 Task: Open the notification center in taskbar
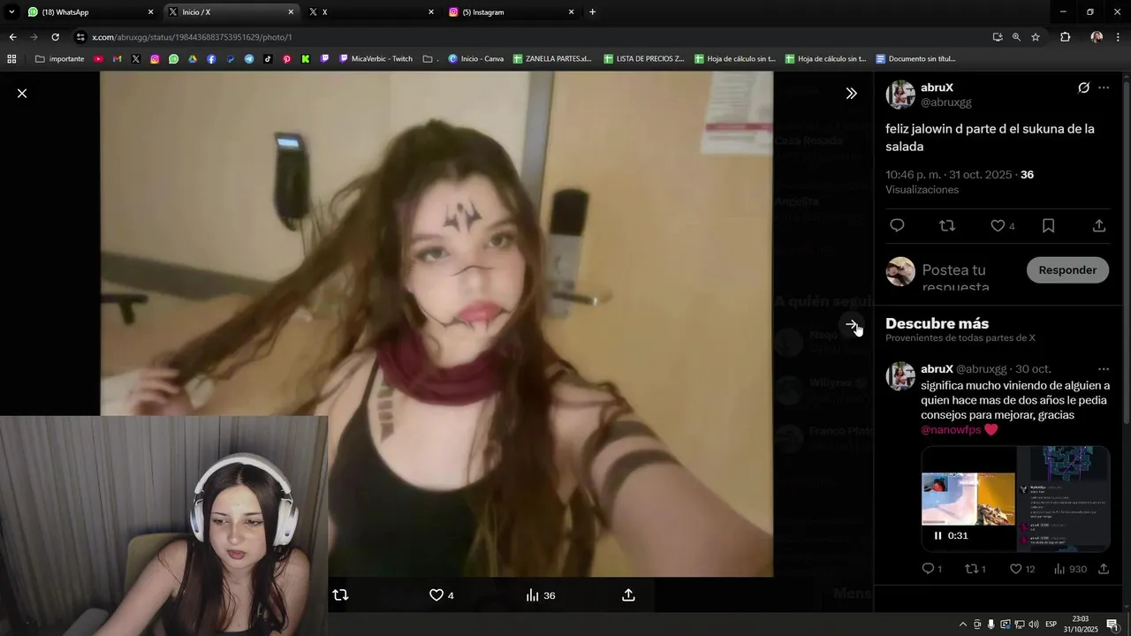tap(1112, 625)
